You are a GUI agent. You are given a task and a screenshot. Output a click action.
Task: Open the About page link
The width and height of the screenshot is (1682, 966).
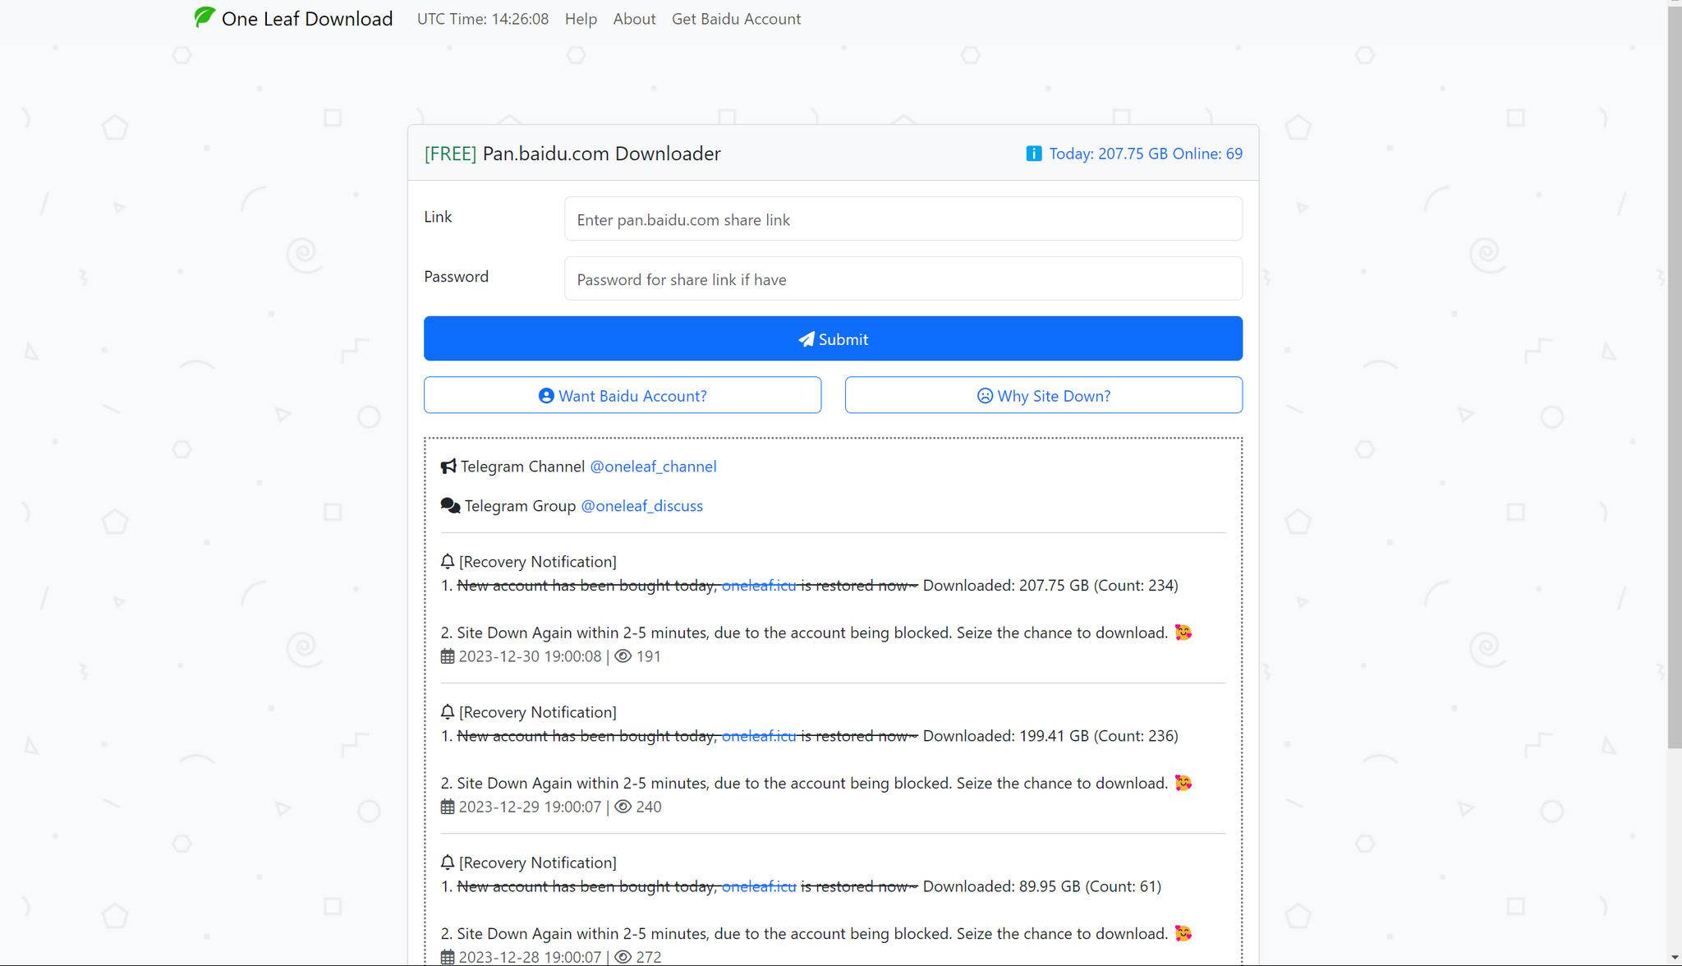click(633, 17)
